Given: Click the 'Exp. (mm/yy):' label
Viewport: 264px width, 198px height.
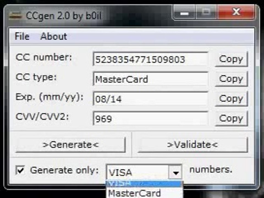Looking at the screenshot, I should (49, 97).
